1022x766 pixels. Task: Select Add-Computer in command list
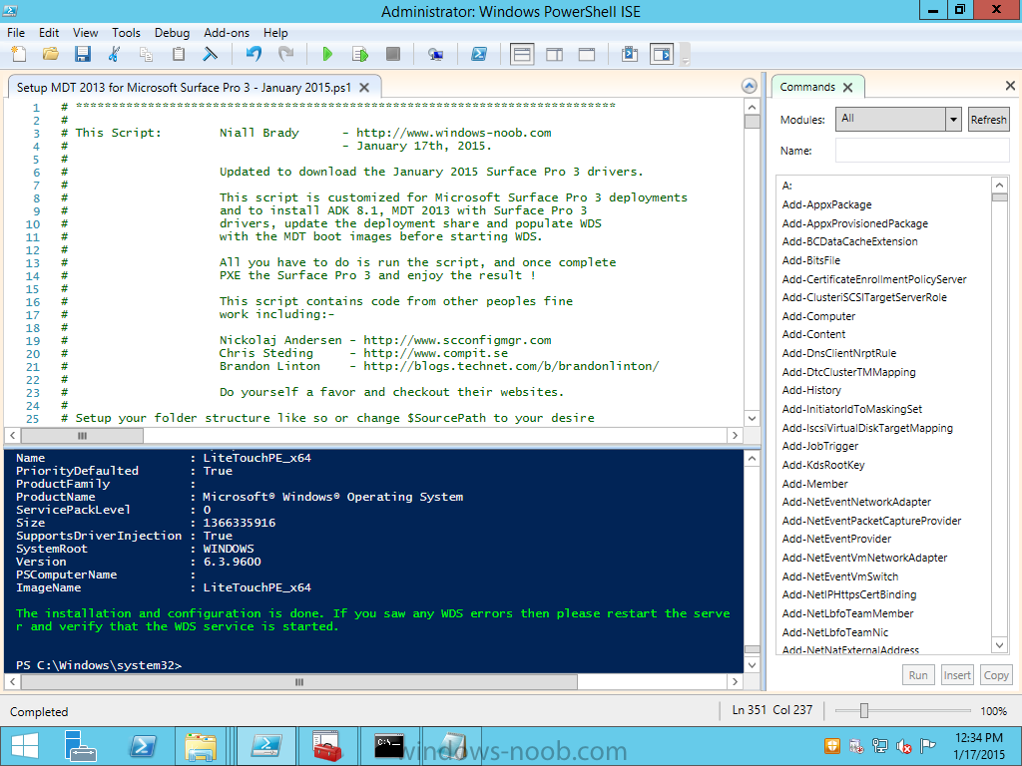(818, 316)
